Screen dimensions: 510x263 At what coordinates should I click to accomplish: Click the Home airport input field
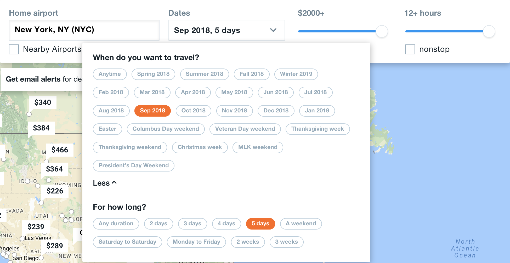pos(84,30)
